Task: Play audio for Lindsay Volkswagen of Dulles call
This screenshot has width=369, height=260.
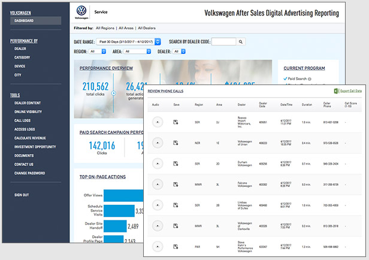Action: [158, 205]
